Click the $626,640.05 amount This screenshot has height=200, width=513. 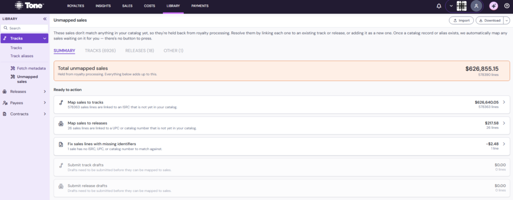point(486,102)
